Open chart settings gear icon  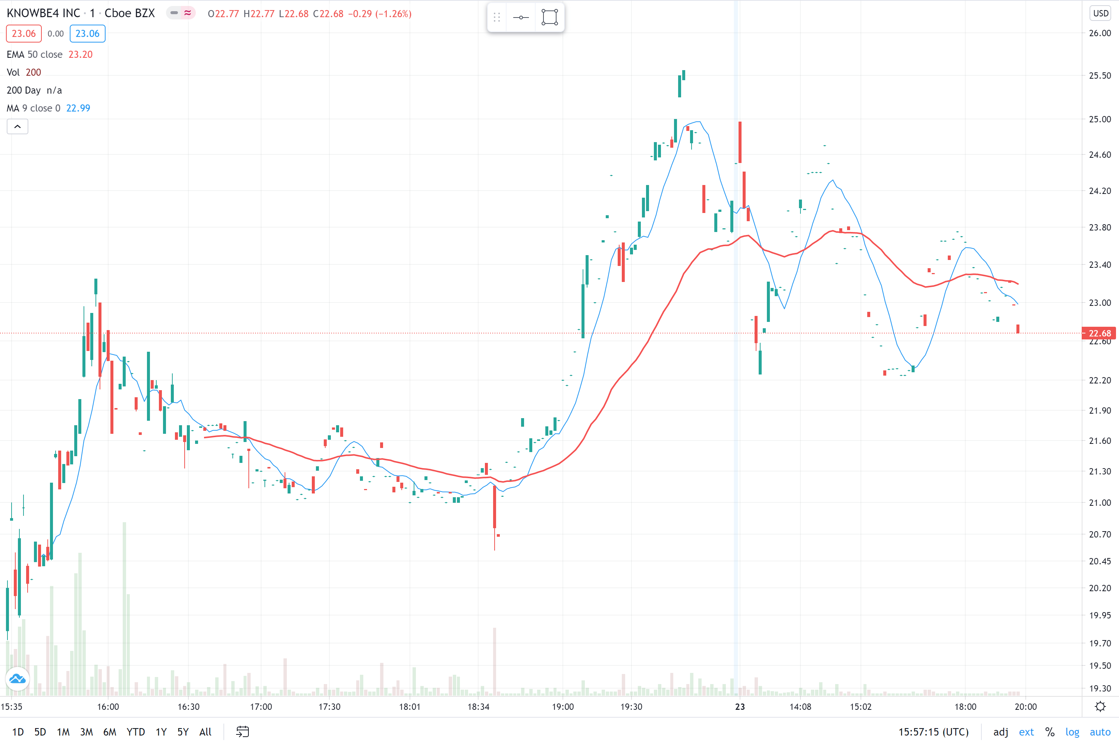(1100, 706)
